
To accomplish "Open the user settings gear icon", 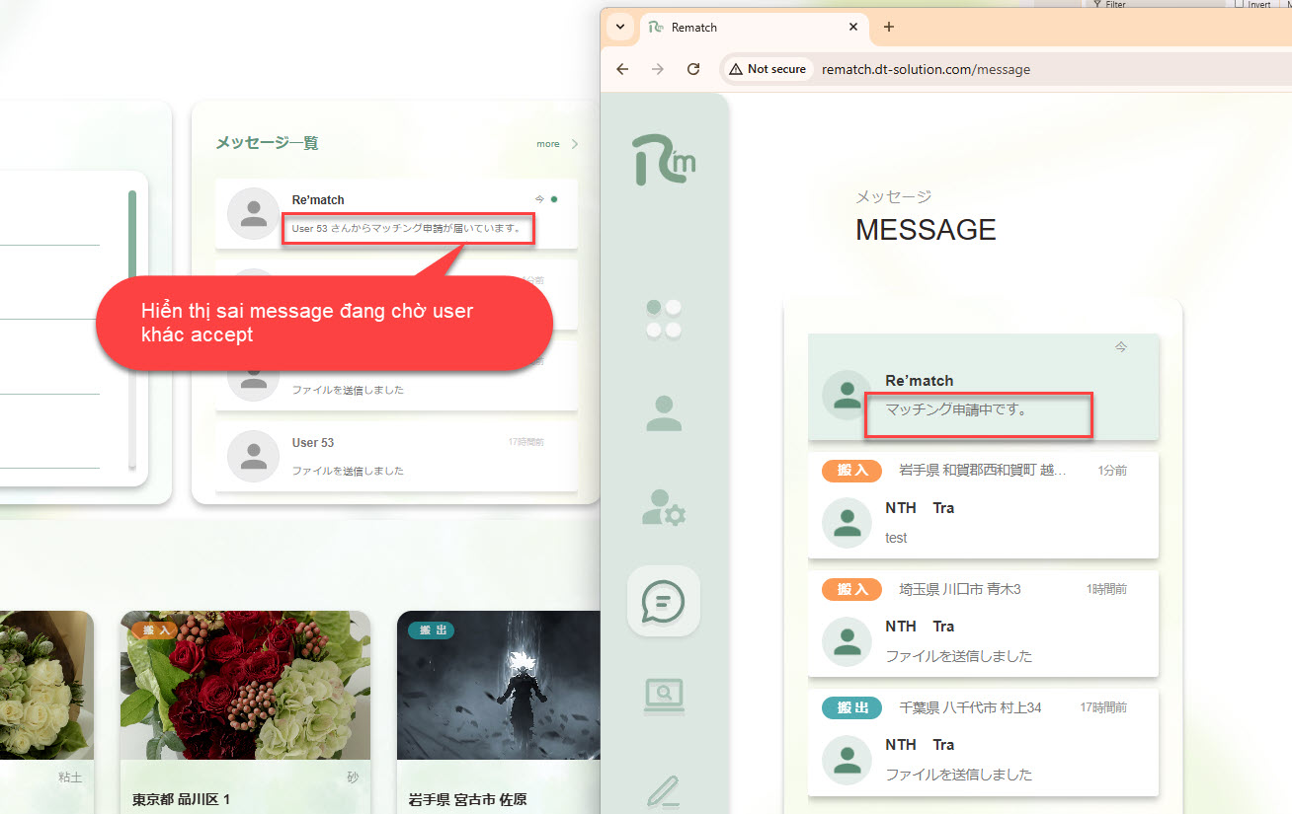I will coord(664,507).
